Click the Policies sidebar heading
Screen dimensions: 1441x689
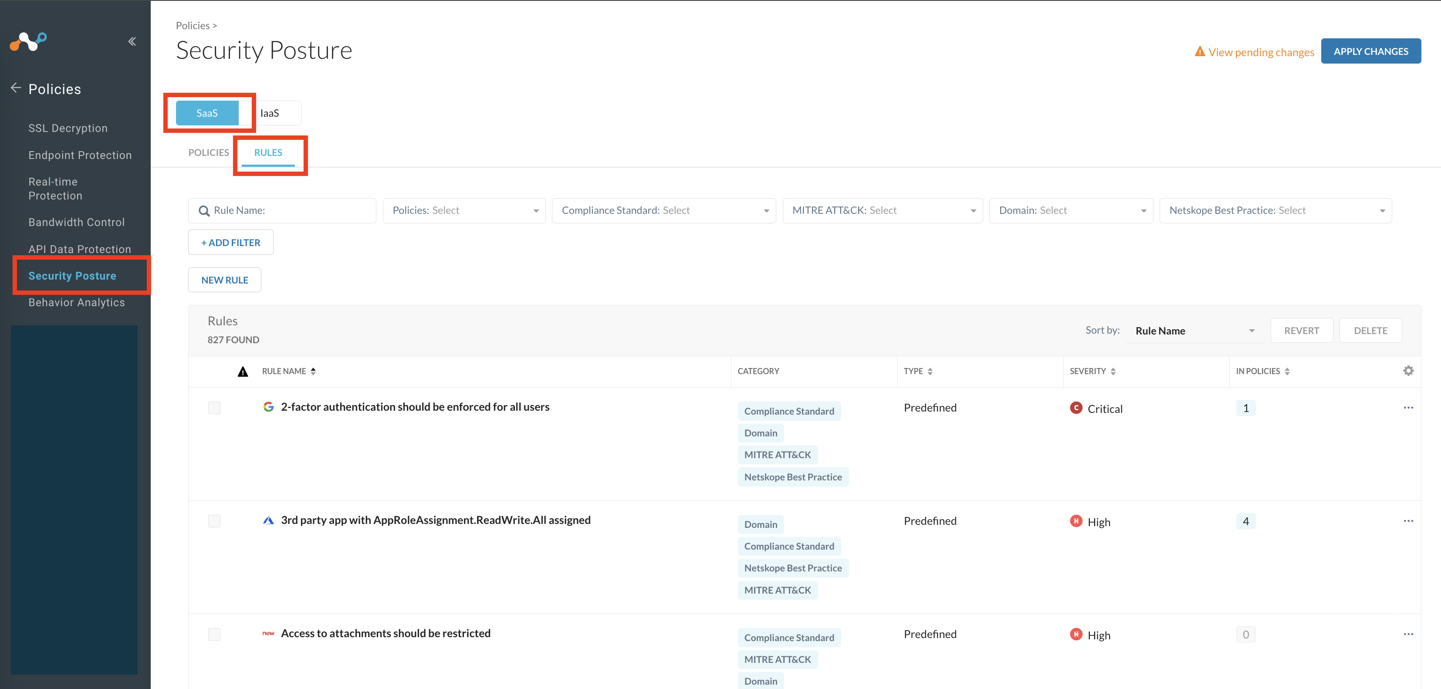click(x=55, y=89)
